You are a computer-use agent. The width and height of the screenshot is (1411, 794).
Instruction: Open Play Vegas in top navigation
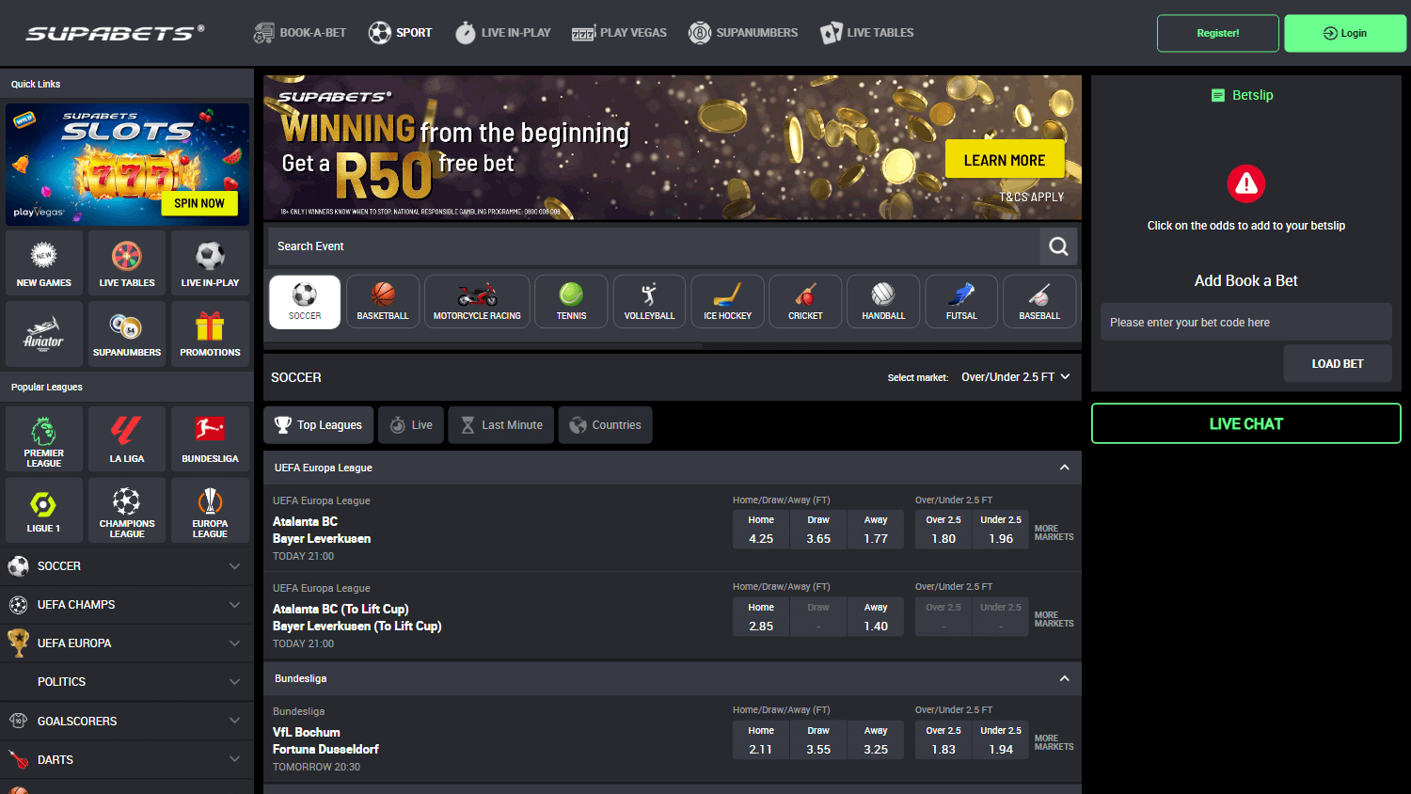point(619,33)
